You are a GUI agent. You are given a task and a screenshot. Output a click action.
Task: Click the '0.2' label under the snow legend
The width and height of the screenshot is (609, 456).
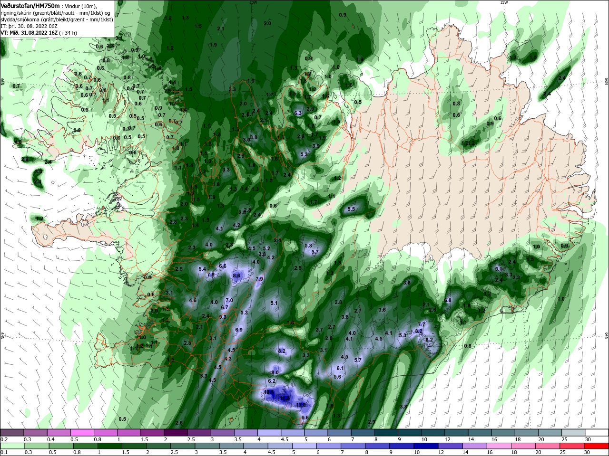[x=4, y=439]
